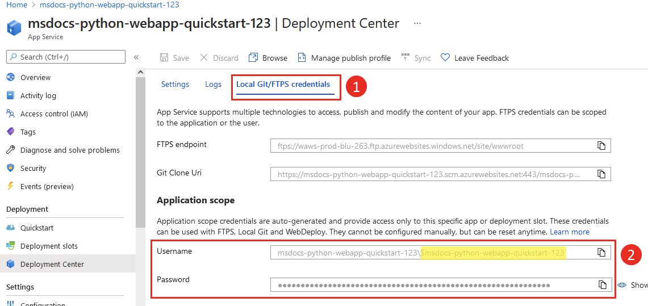Click the masked Password field
The height and width of the screenshot is (306, 648).
(x=441, y=285)
